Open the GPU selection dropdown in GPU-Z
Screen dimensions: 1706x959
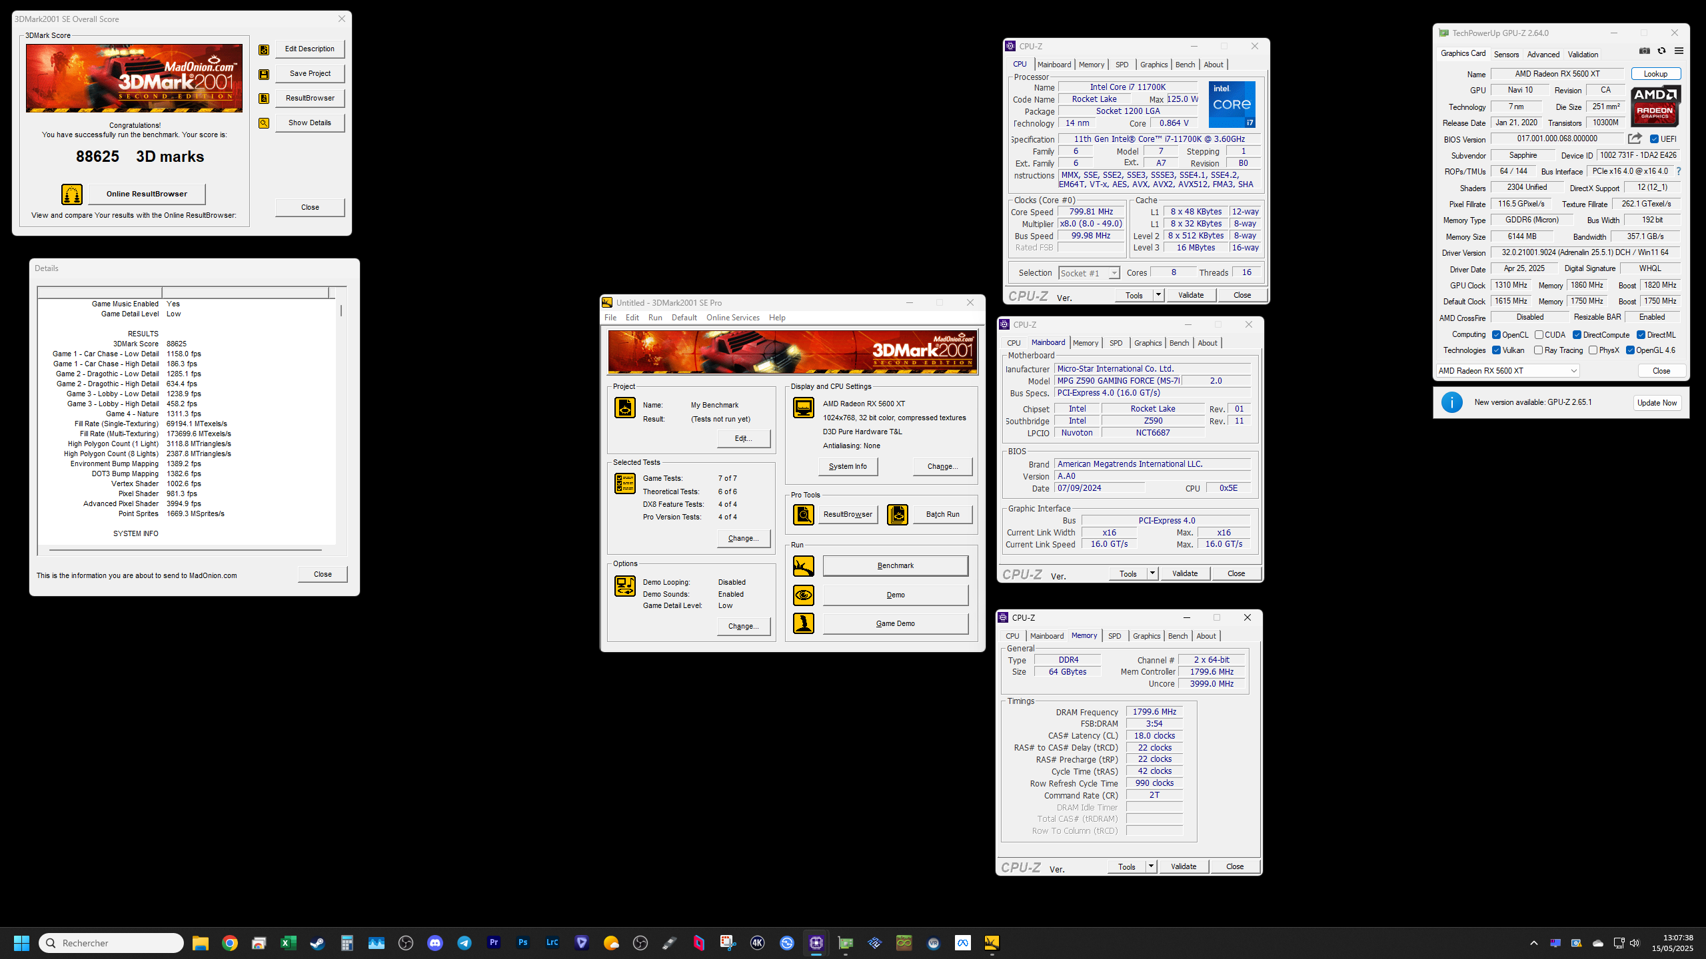[1507, 371]
